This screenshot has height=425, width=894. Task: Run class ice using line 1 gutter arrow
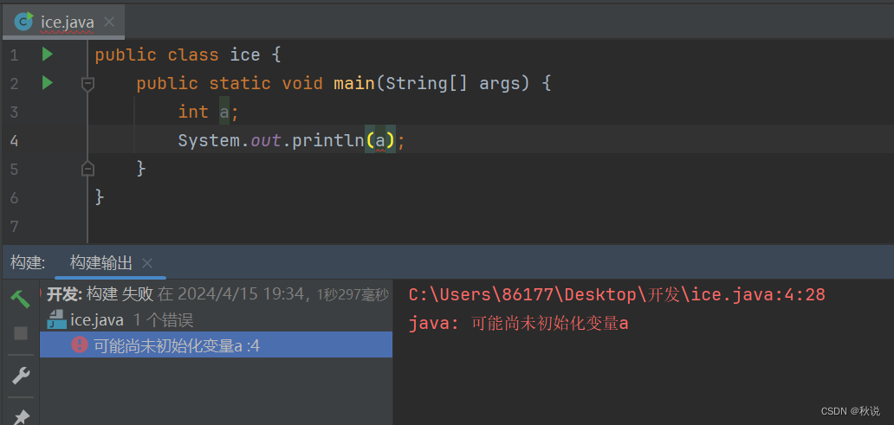click(48, 55)
